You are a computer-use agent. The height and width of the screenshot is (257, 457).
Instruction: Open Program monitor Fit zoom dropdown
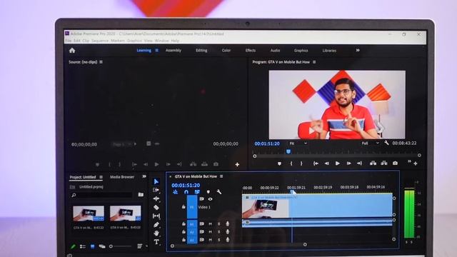click(x=298, y=143)
